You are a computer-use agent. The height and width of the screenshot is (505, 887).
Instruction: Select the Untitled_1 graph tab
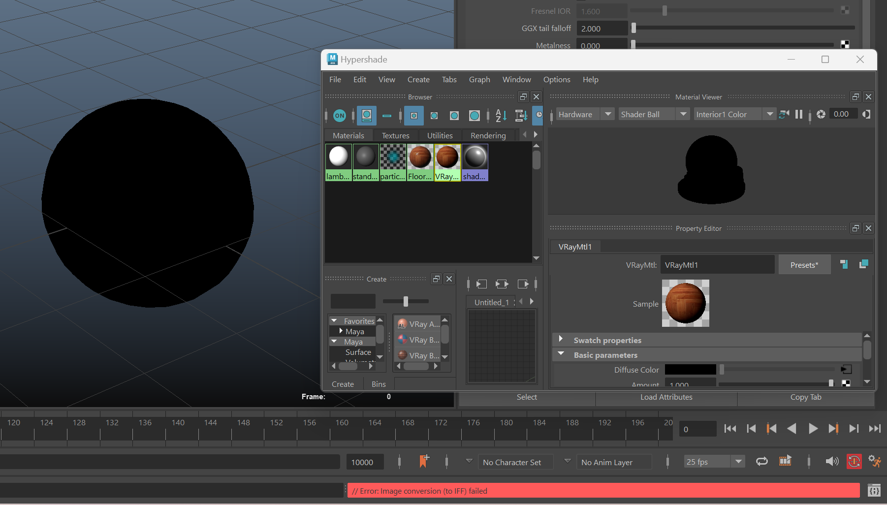coord(491,302)
